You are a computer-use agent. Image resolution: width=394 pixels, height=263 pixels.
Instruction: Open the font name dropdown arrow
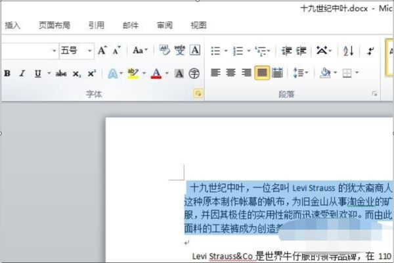tap(55, 51)
